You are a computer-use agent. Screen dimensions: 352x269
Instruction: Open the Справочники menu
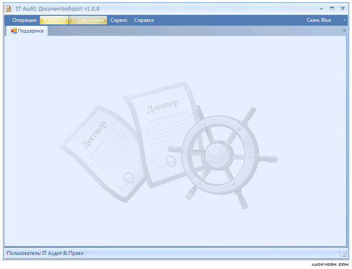88,20
